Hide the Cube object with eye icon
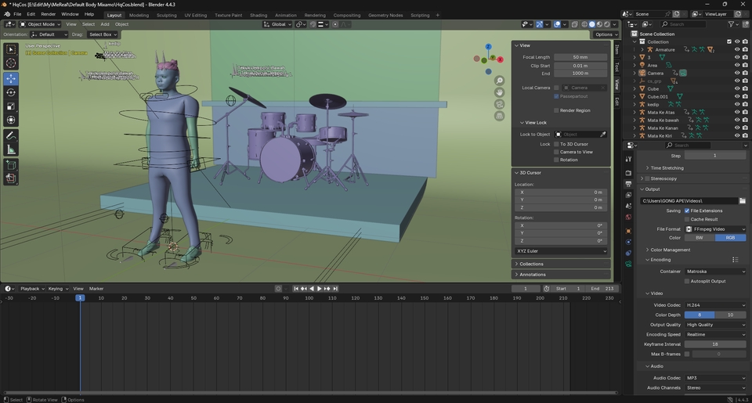Image resolution: width=752 pixels, height=403 pixels. [737, 88]
